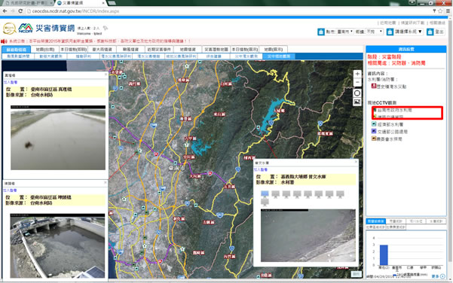Image resolution: width=453 pixels, height=283 pixels.
Task: Toggle the 經濟部水利署 CCTV layer
Action: point(374,124)
